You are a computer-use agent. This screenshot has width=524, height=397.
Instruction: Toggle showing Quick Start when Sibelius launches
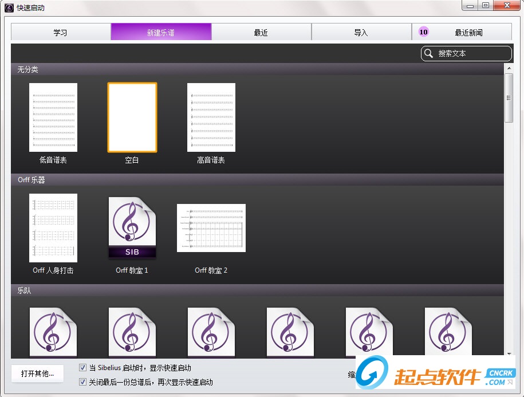[82, 368]
